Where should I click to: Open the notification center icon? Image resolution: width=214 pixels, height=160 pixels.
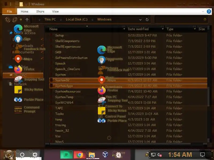pos(202,155)
